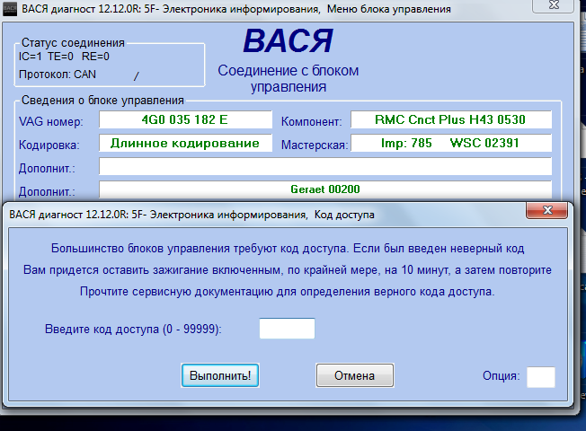Click the Компонент: label

coord(311,122)
